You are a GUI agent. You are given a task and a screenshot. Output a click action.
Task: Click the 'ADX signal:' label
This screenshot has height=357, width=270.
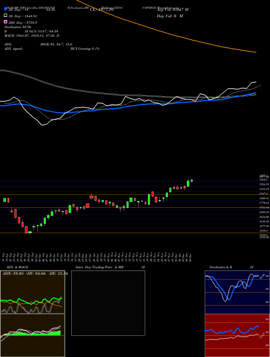[x=13, y=49]
